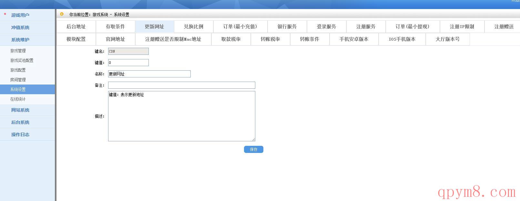
Task: Go to the 银行服务 tab
Action: click(x=287, y=27)
